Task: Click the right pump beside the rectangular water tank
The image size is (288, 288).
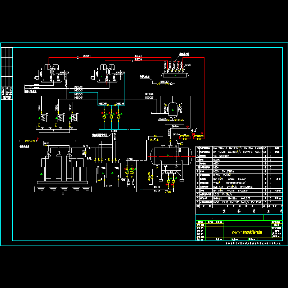Action: pyautogui.click(x=132, y=172)
